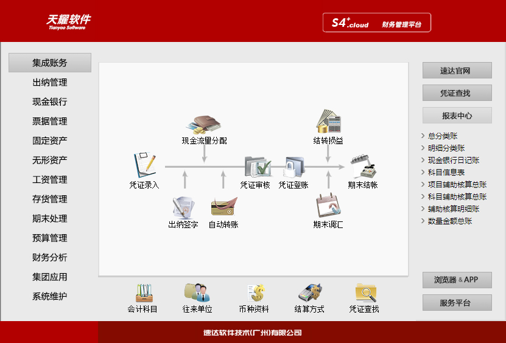Viewport: 506px width, 343px height.
Task: Select the 固定资产 sidebar menu
Action: point(50,140)
